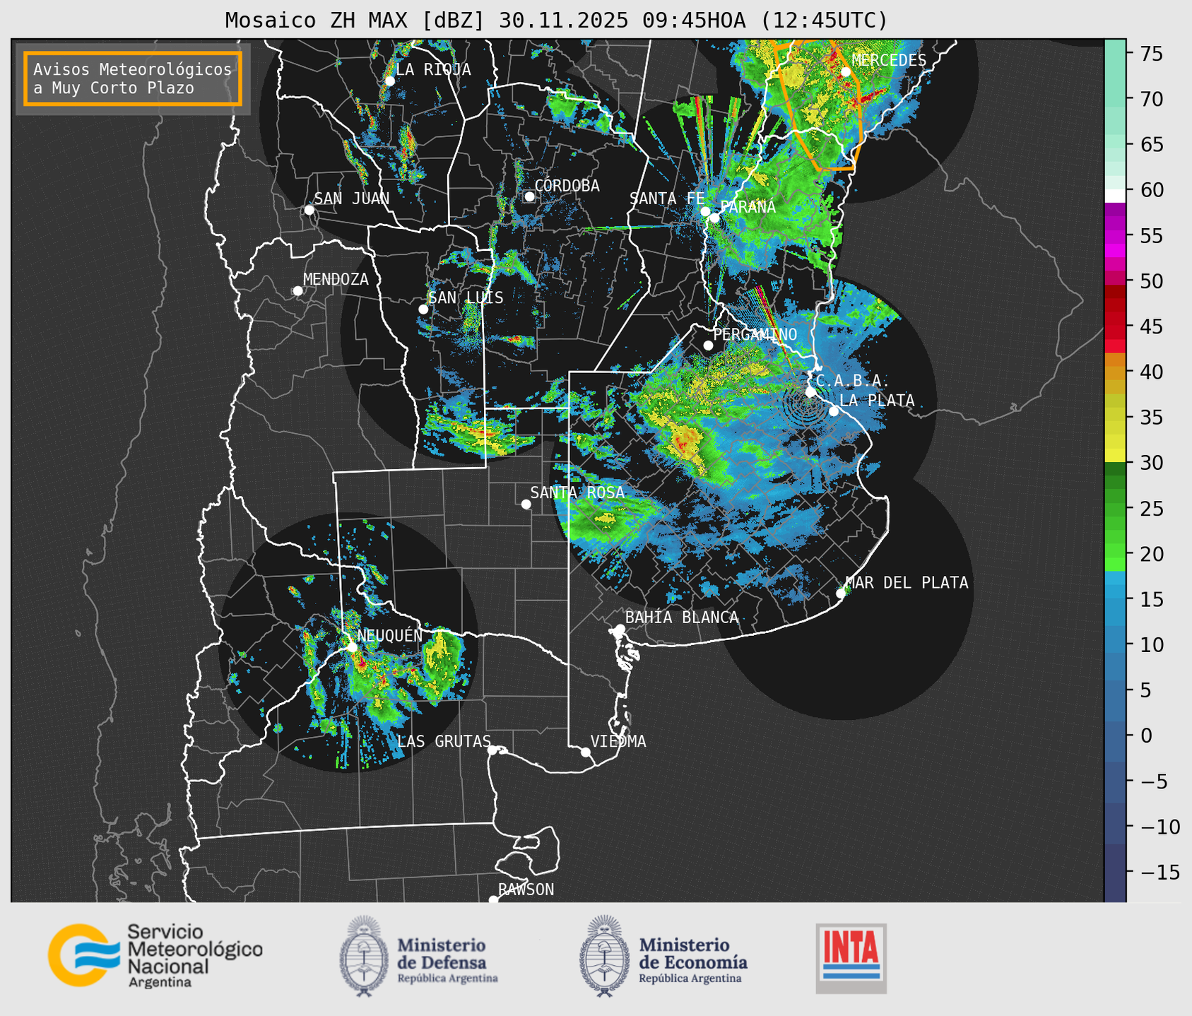Click the MAR DEL PLATA label text

click(907, 582)
